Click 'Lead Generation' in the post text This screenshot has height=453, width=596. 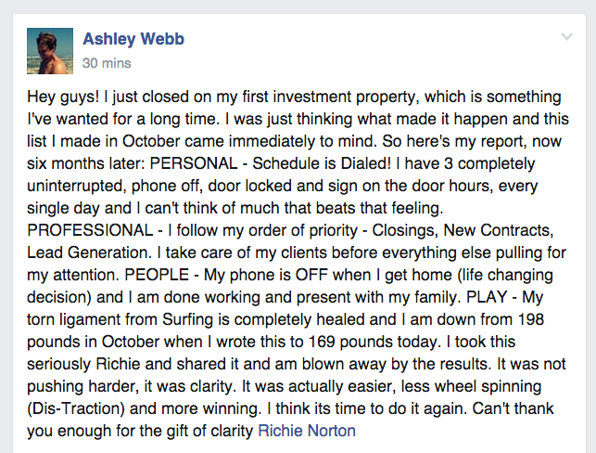(89, 252)
